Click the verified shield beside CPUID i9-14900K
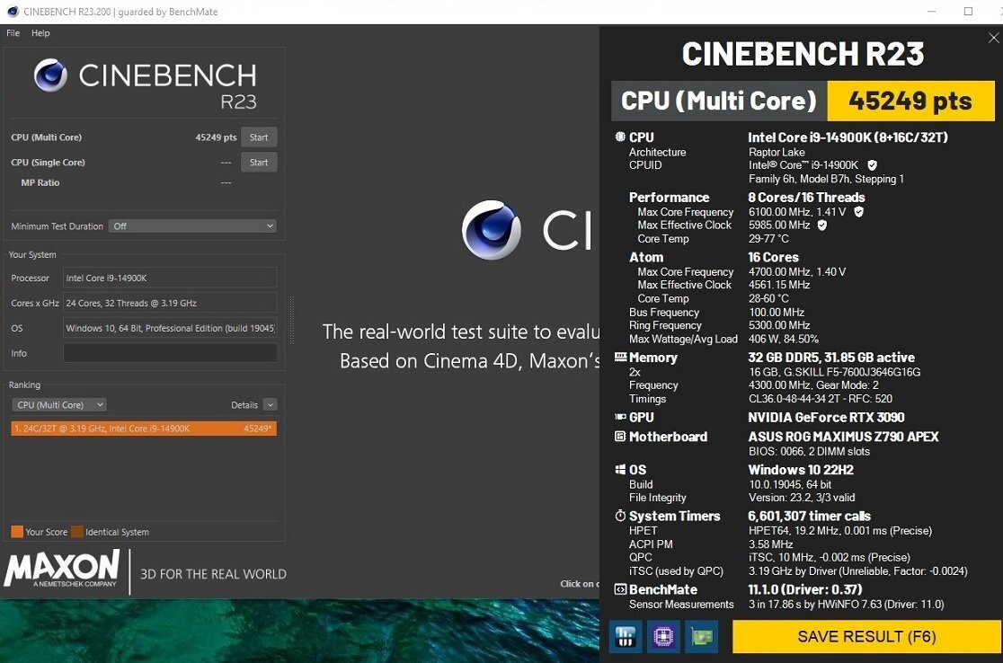Screen dimensions: 1003x663 coord(872,165)
